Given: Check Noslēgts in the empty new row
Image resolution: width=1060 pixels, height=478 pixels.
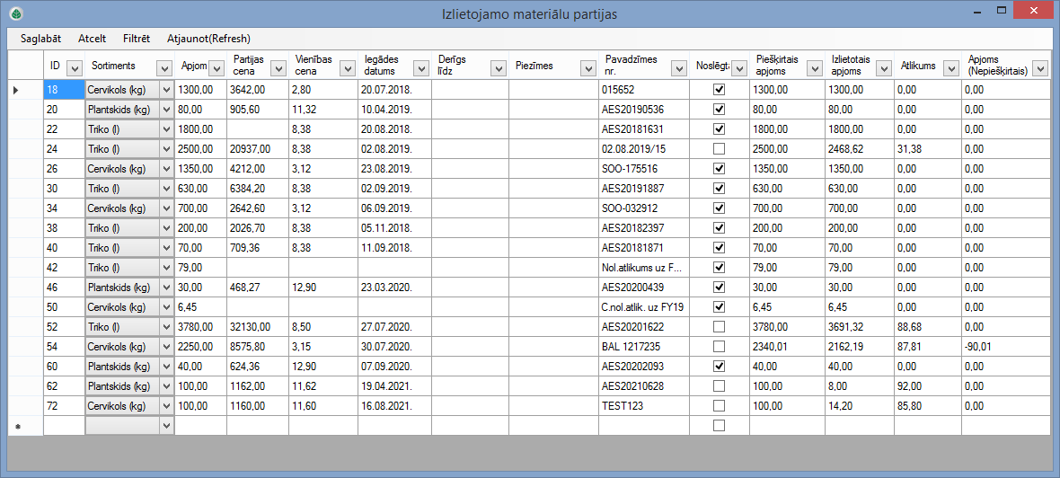Looking at the screenshot, I should [x=720, y=426].
